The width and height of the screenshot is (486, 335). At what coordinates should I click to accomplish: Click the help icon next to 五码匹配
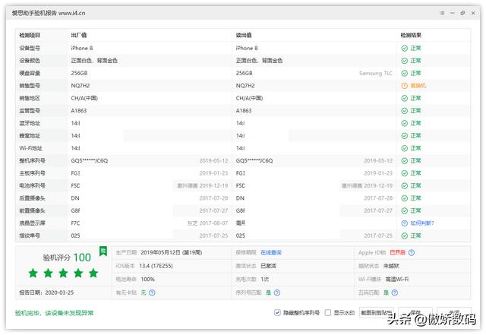pos(395,292)
